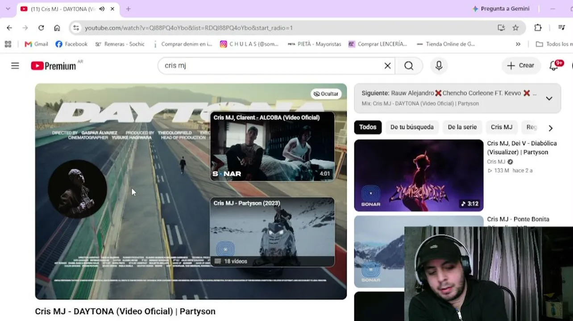
Task: Show more bookmarks with the double chevron
Action: [x=518, y=44]
